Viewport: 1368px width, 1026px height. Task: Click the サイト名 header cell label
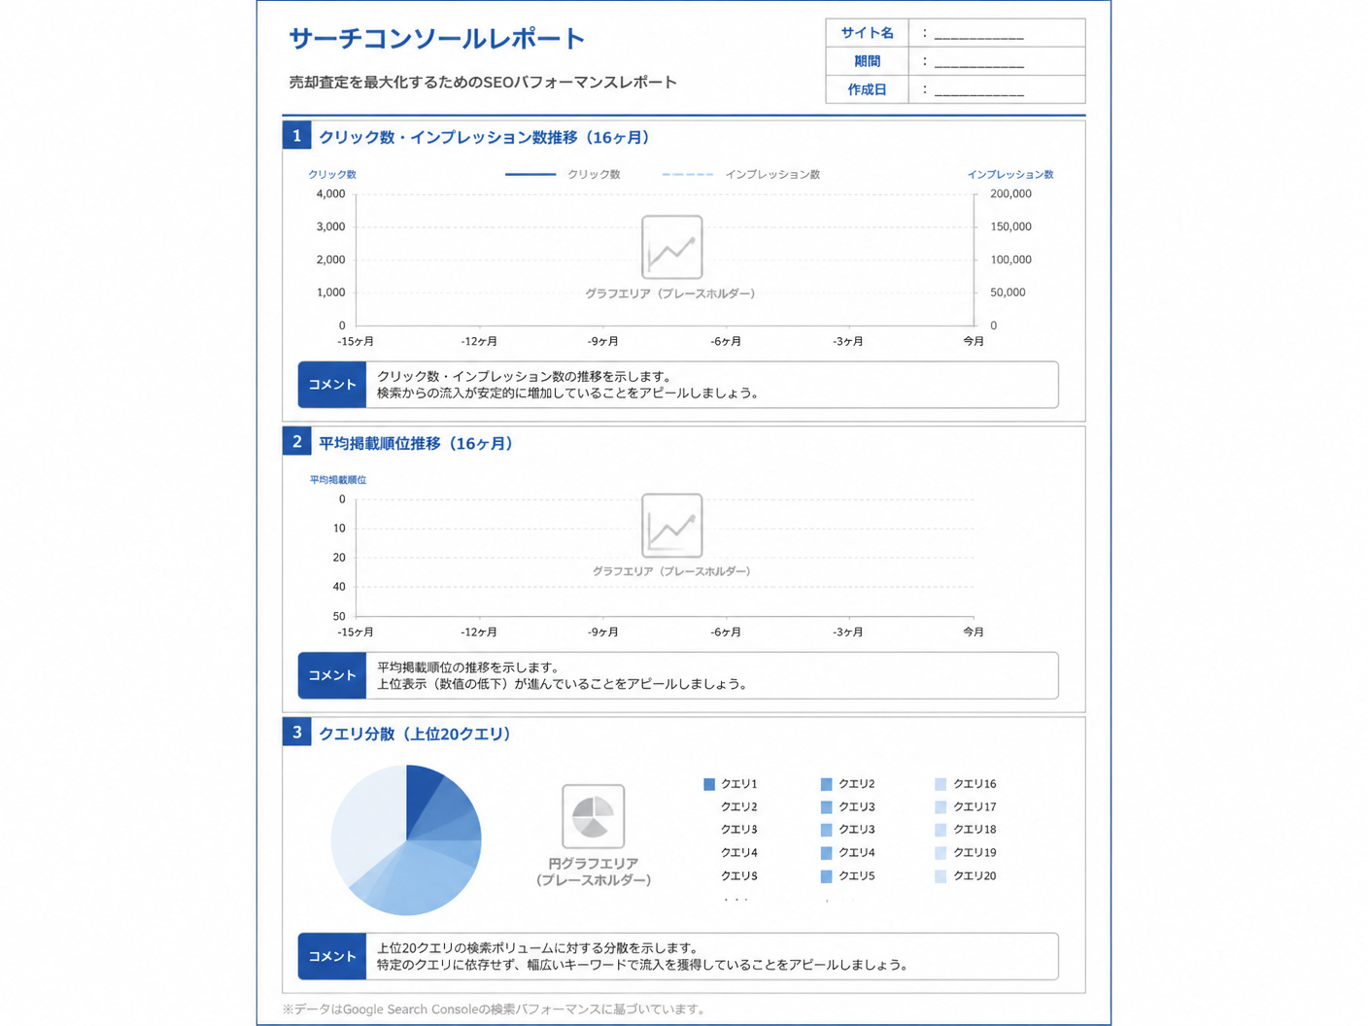point(867,33)
